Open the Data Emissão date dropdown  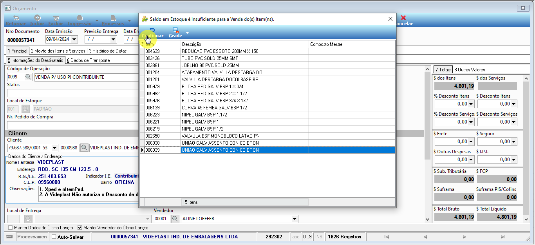(x=75, y=39)
